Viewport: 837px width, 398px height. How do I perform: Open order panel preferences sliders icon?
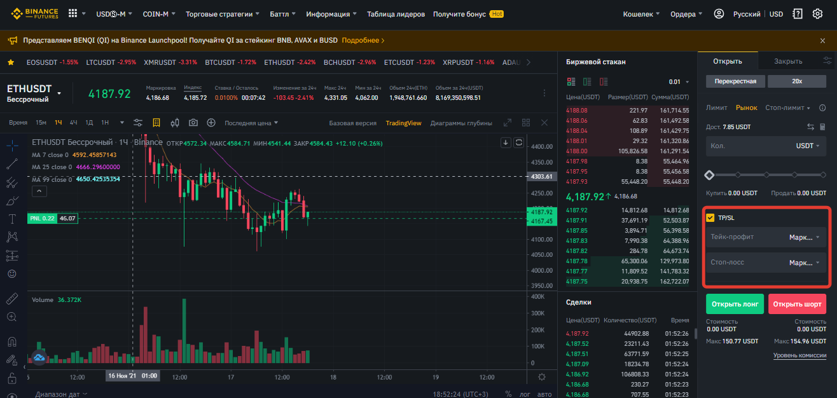[827, 61]
